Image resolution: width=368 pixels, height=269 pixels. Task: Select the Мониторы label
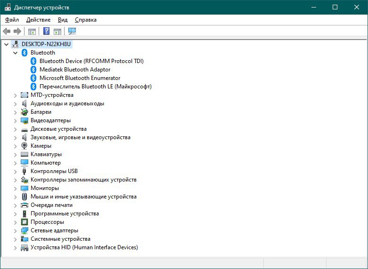[x=45, y=188]
